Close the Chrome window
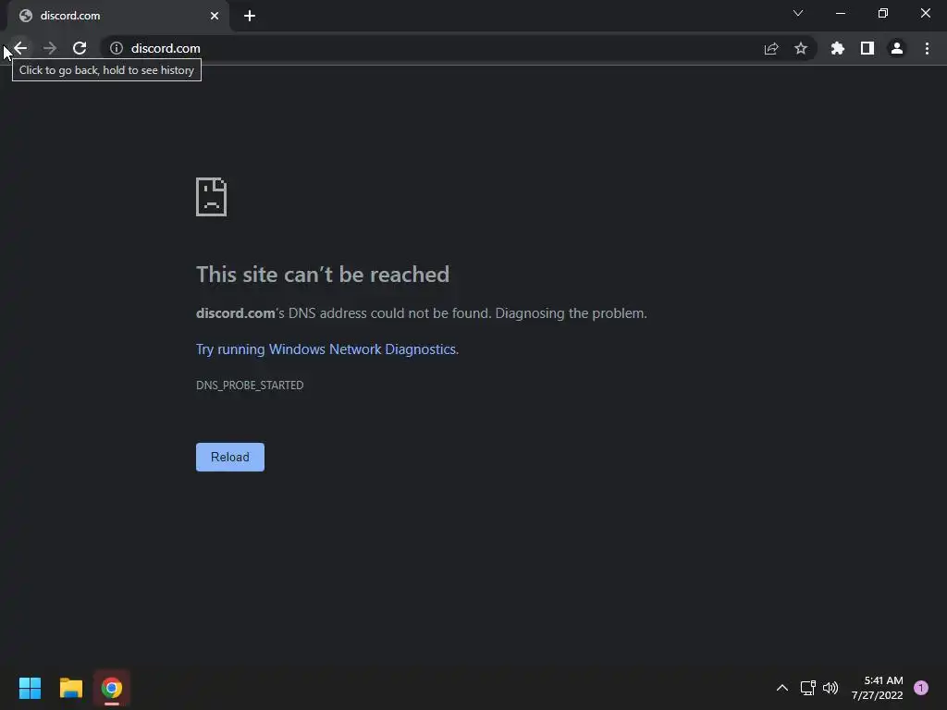947x710 pixels. coord(925,13)
